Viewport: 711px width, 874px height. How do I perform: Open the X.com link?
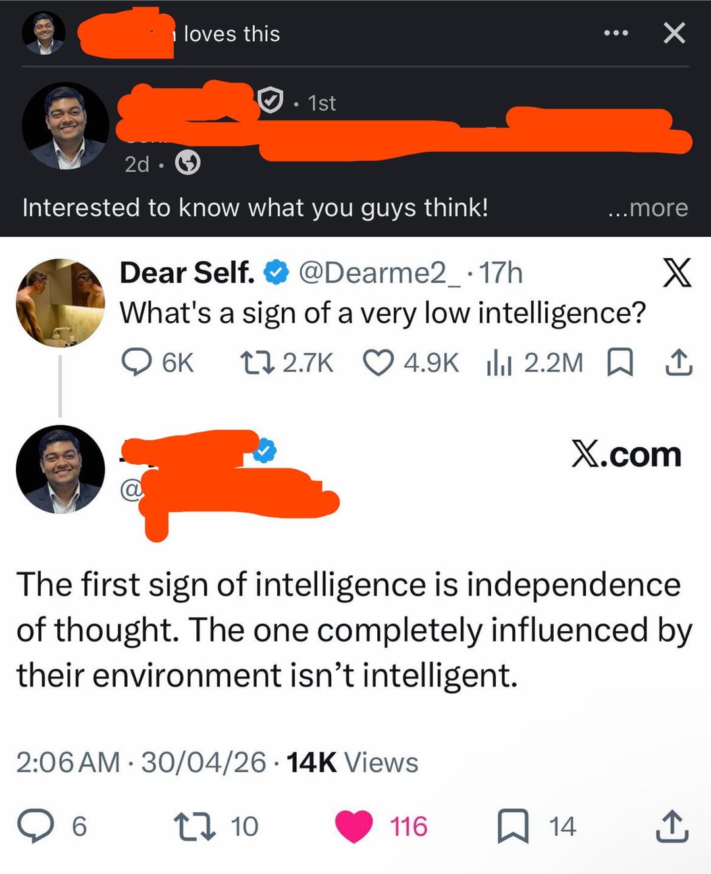(x=626, y=455)
